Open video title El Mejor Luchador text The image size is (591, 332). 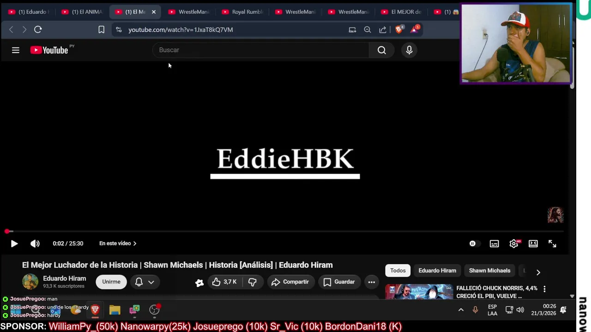coord(177,265)
